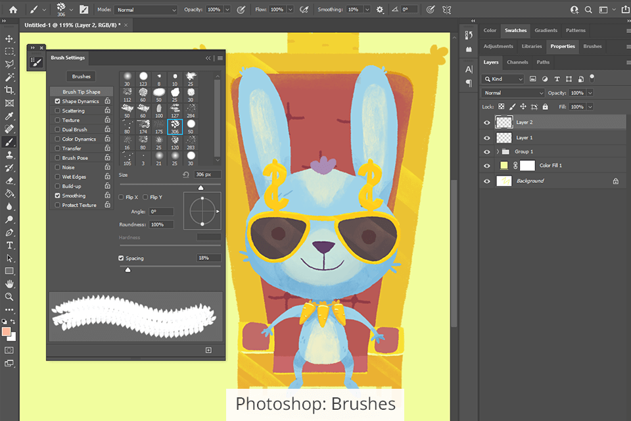
Task: Click the Color Dynamics option label
Action: point(79,139)
